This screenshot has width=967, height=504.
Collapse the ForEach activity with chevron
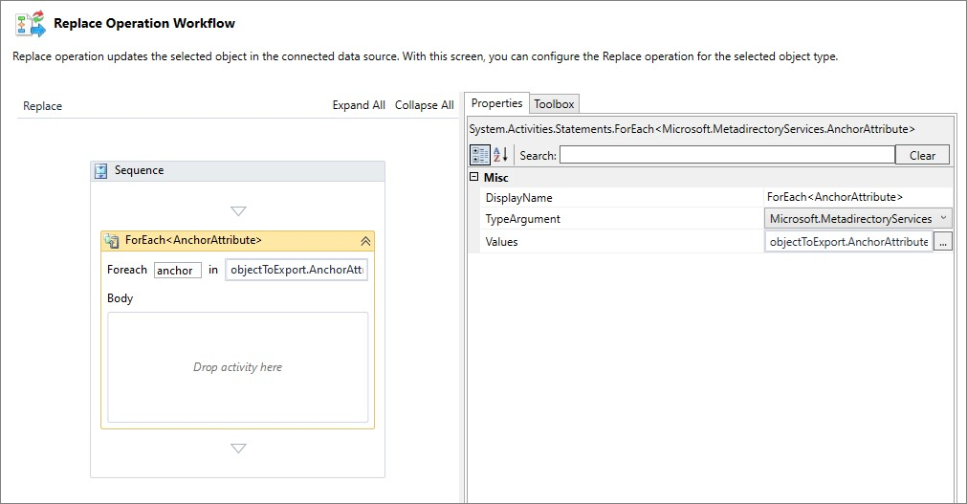tap(364, 241)
